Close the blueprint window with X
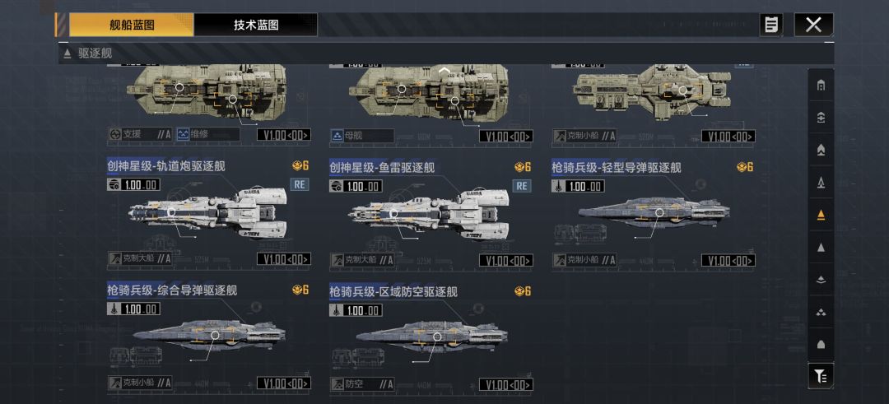889x404 pixels. click(813, 25)
